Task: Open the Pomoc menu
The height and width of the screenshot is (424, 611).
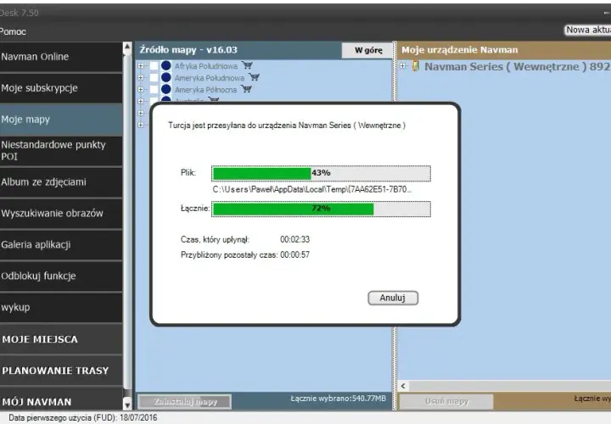Action: point(13,31)
